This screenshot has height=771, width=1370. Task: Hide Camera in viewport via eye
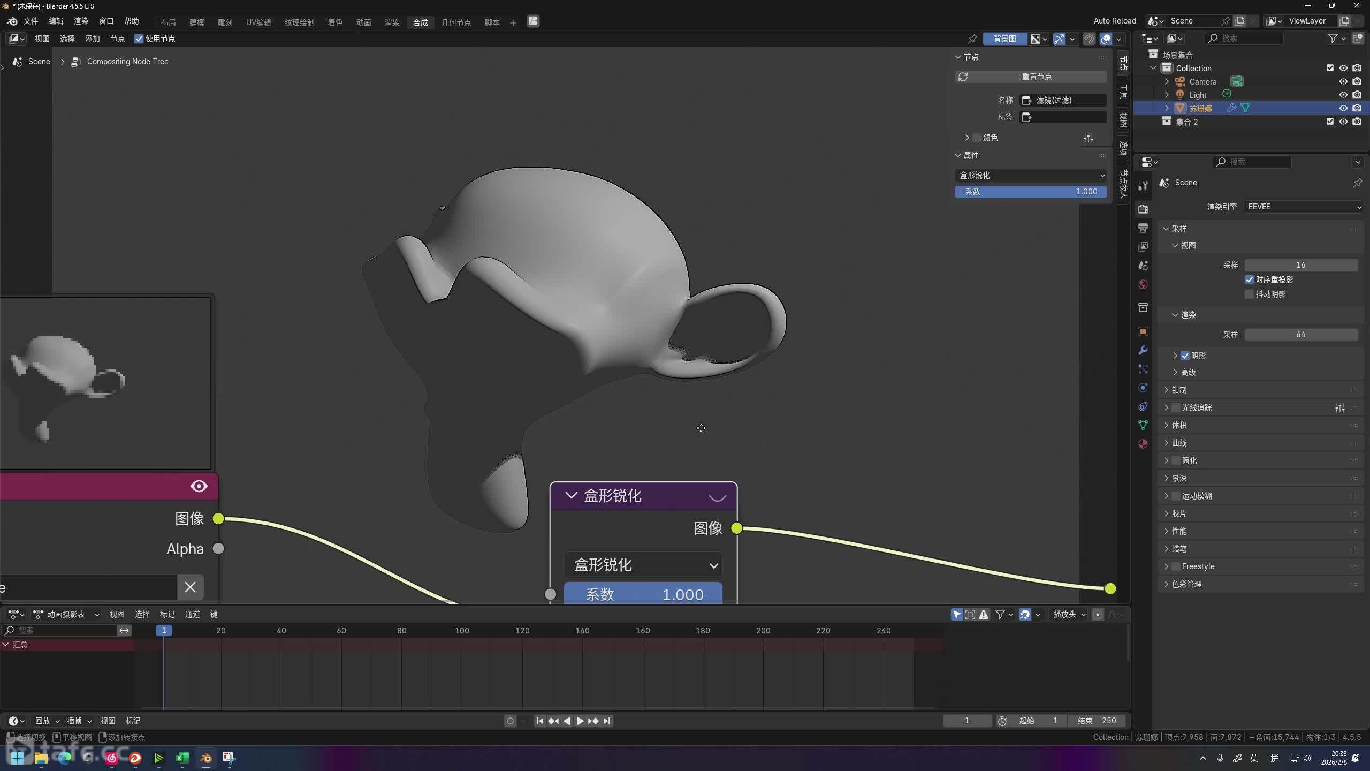(1343, 81)
